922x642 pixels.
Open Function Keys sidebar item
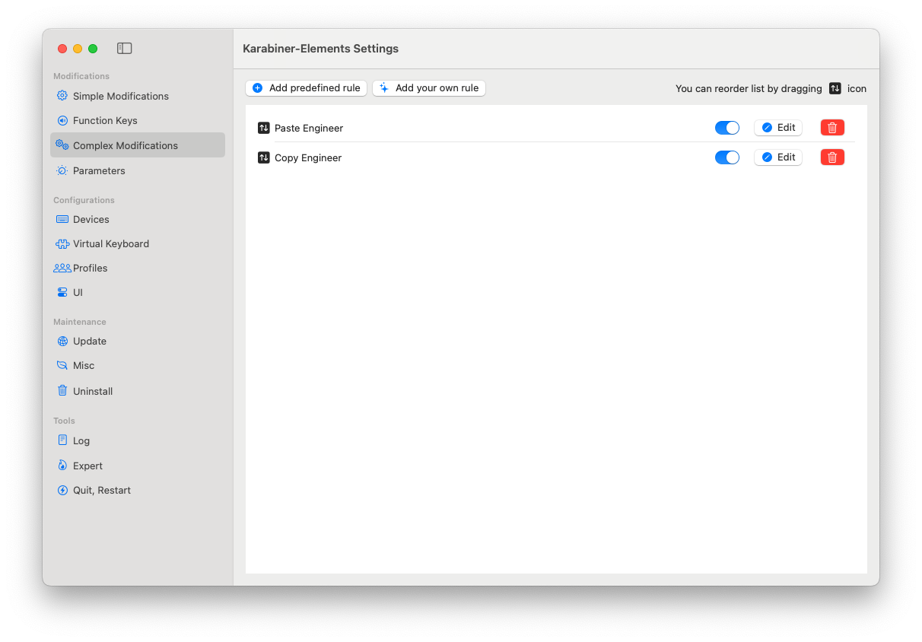click(x=138, y=120)
